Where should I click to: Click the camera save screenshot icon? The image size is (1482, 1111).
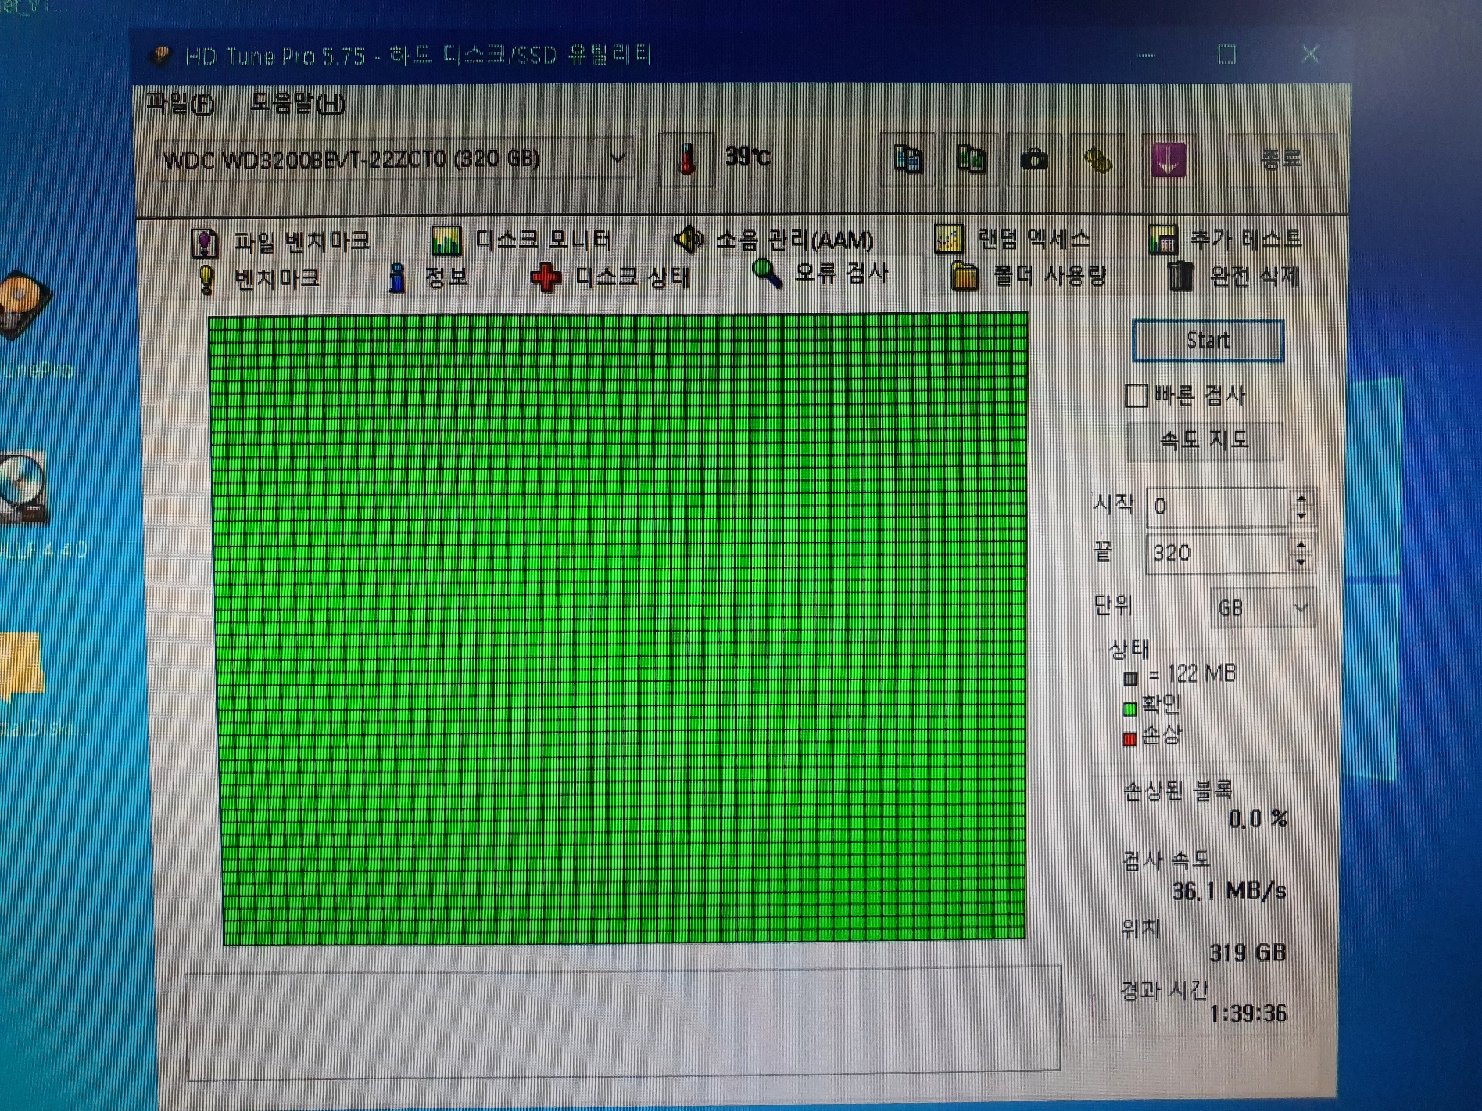(x=1034, y=159)
